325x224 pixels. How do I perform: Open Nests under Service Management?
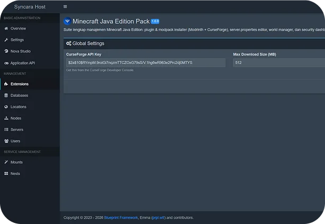[x=30, y=173]
